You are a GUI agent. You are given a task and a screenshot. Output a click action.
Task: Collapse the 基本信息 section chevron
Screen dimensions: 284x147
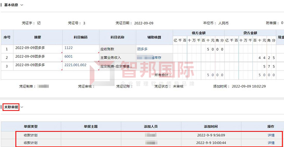[x=22, y=5]
